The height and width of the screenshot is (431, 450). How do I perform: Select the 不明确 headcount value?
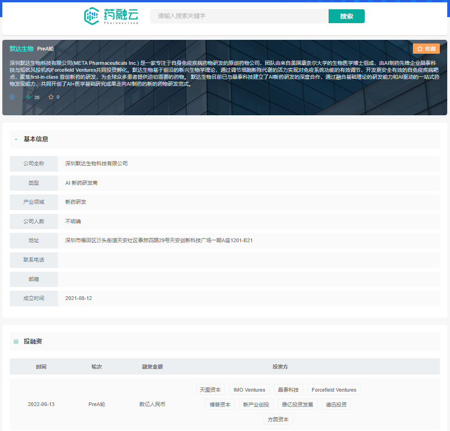pyautogui.click(x=73, y=221)
